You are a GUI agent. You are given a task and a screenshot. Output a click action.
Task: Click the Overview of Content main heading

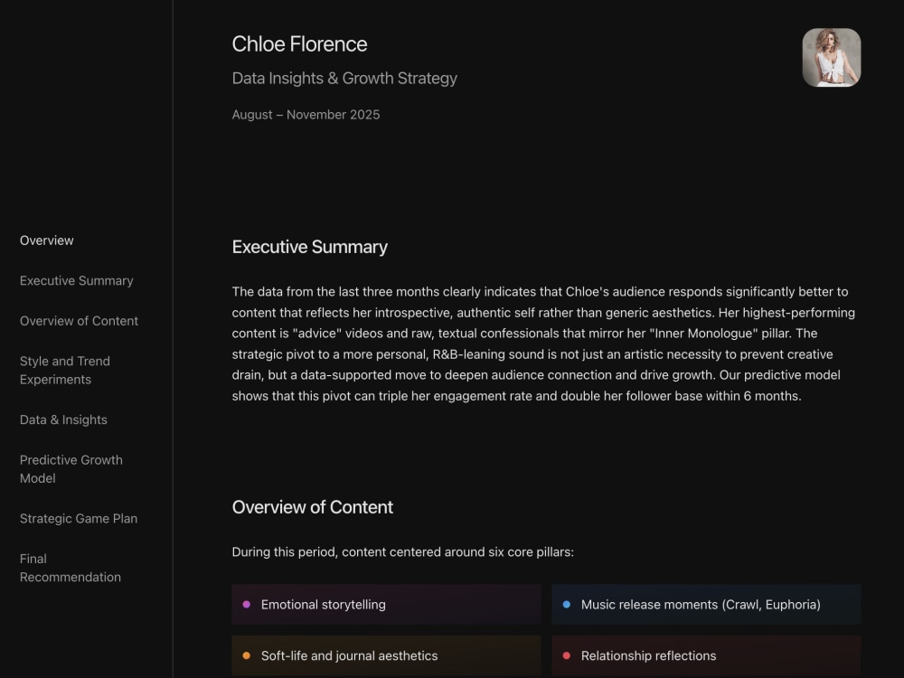coord(313,507)
